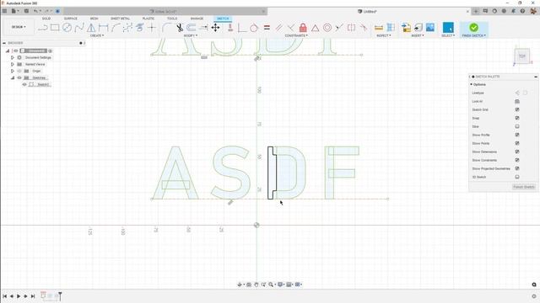Toggle the Sketch Grid checkbox

click(517, 109)
